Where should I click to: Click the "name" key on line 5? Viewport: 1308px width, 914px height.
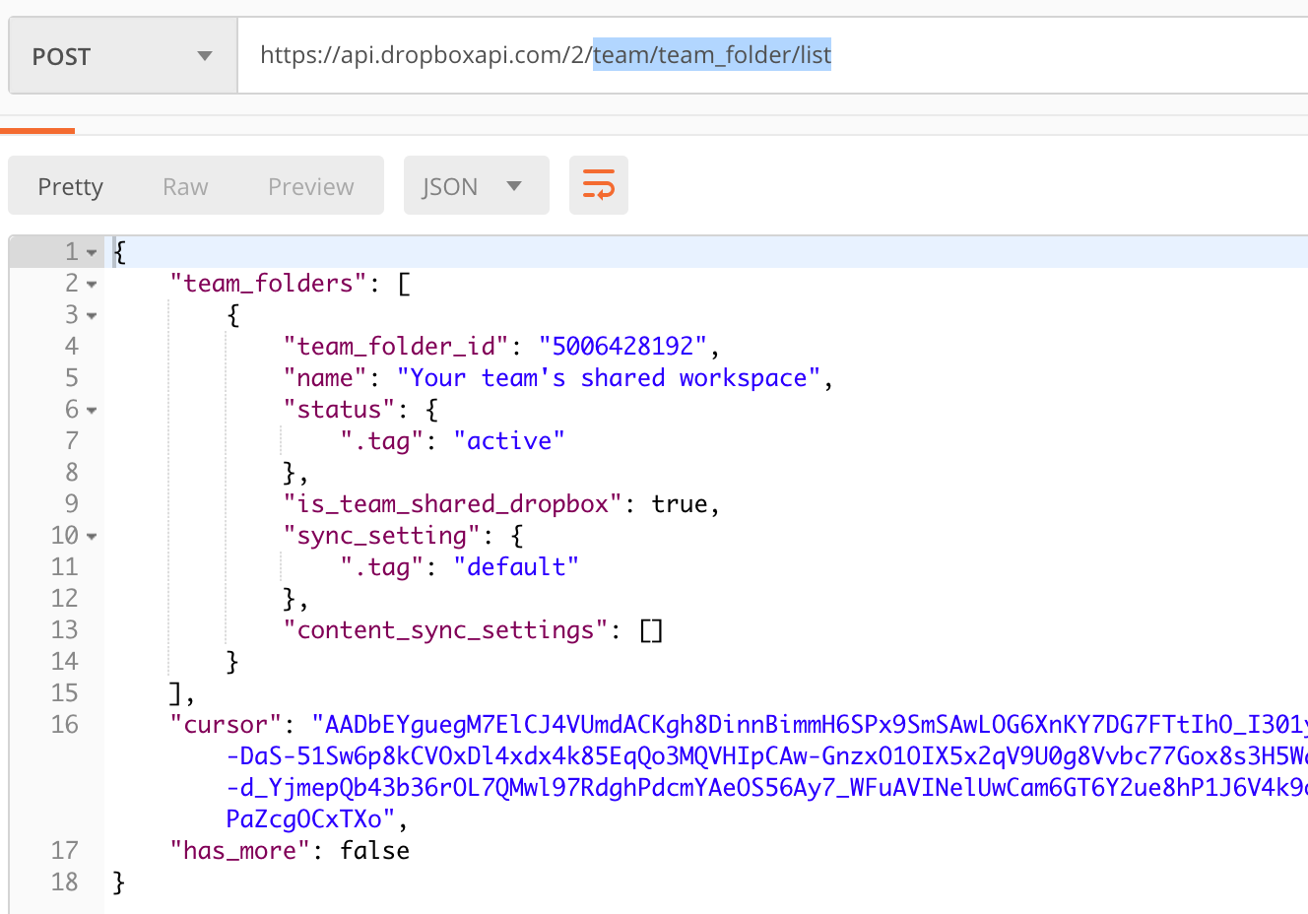click(325, 378)
